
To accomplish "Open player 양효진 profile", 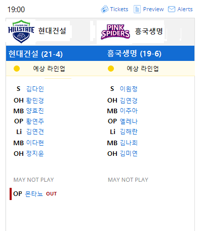I will 35,111.
